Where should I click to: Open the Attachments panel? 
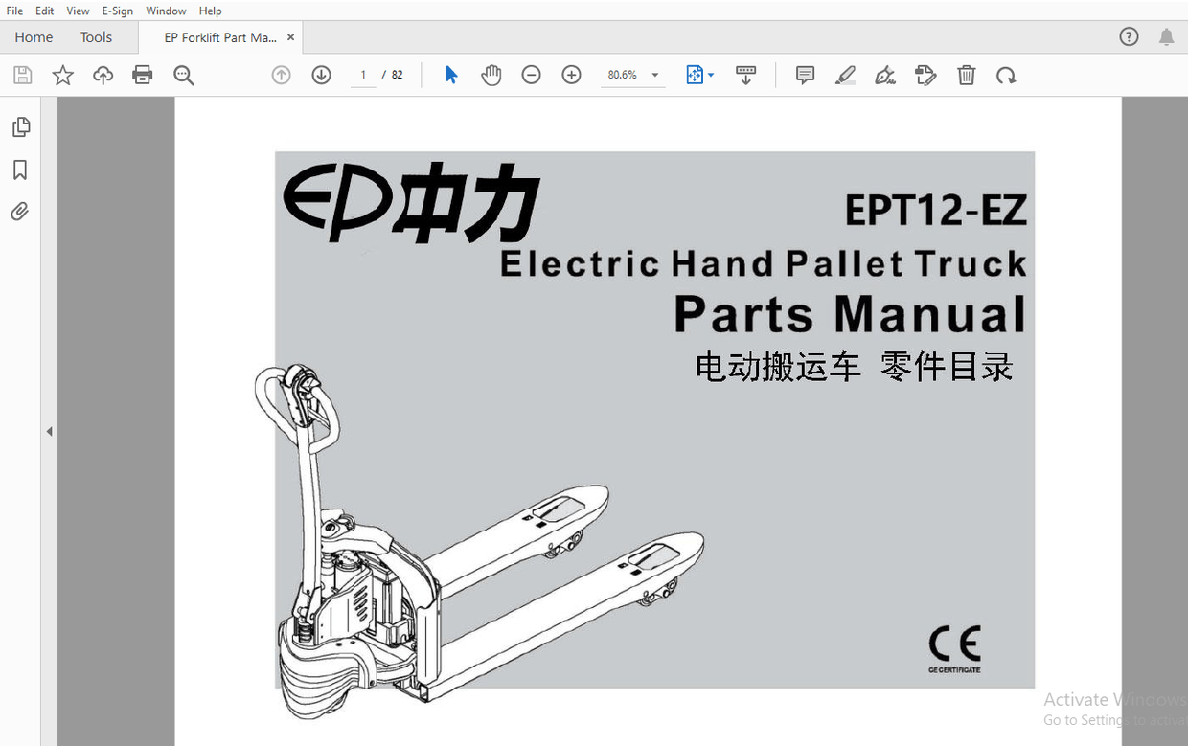tap(21, 211)
